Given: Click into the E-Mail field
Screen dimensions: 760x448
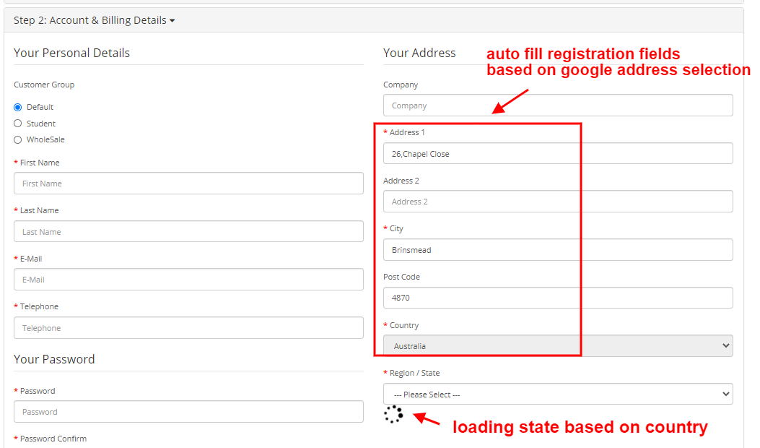Looking at the screenshot, I should pos(188,280).
